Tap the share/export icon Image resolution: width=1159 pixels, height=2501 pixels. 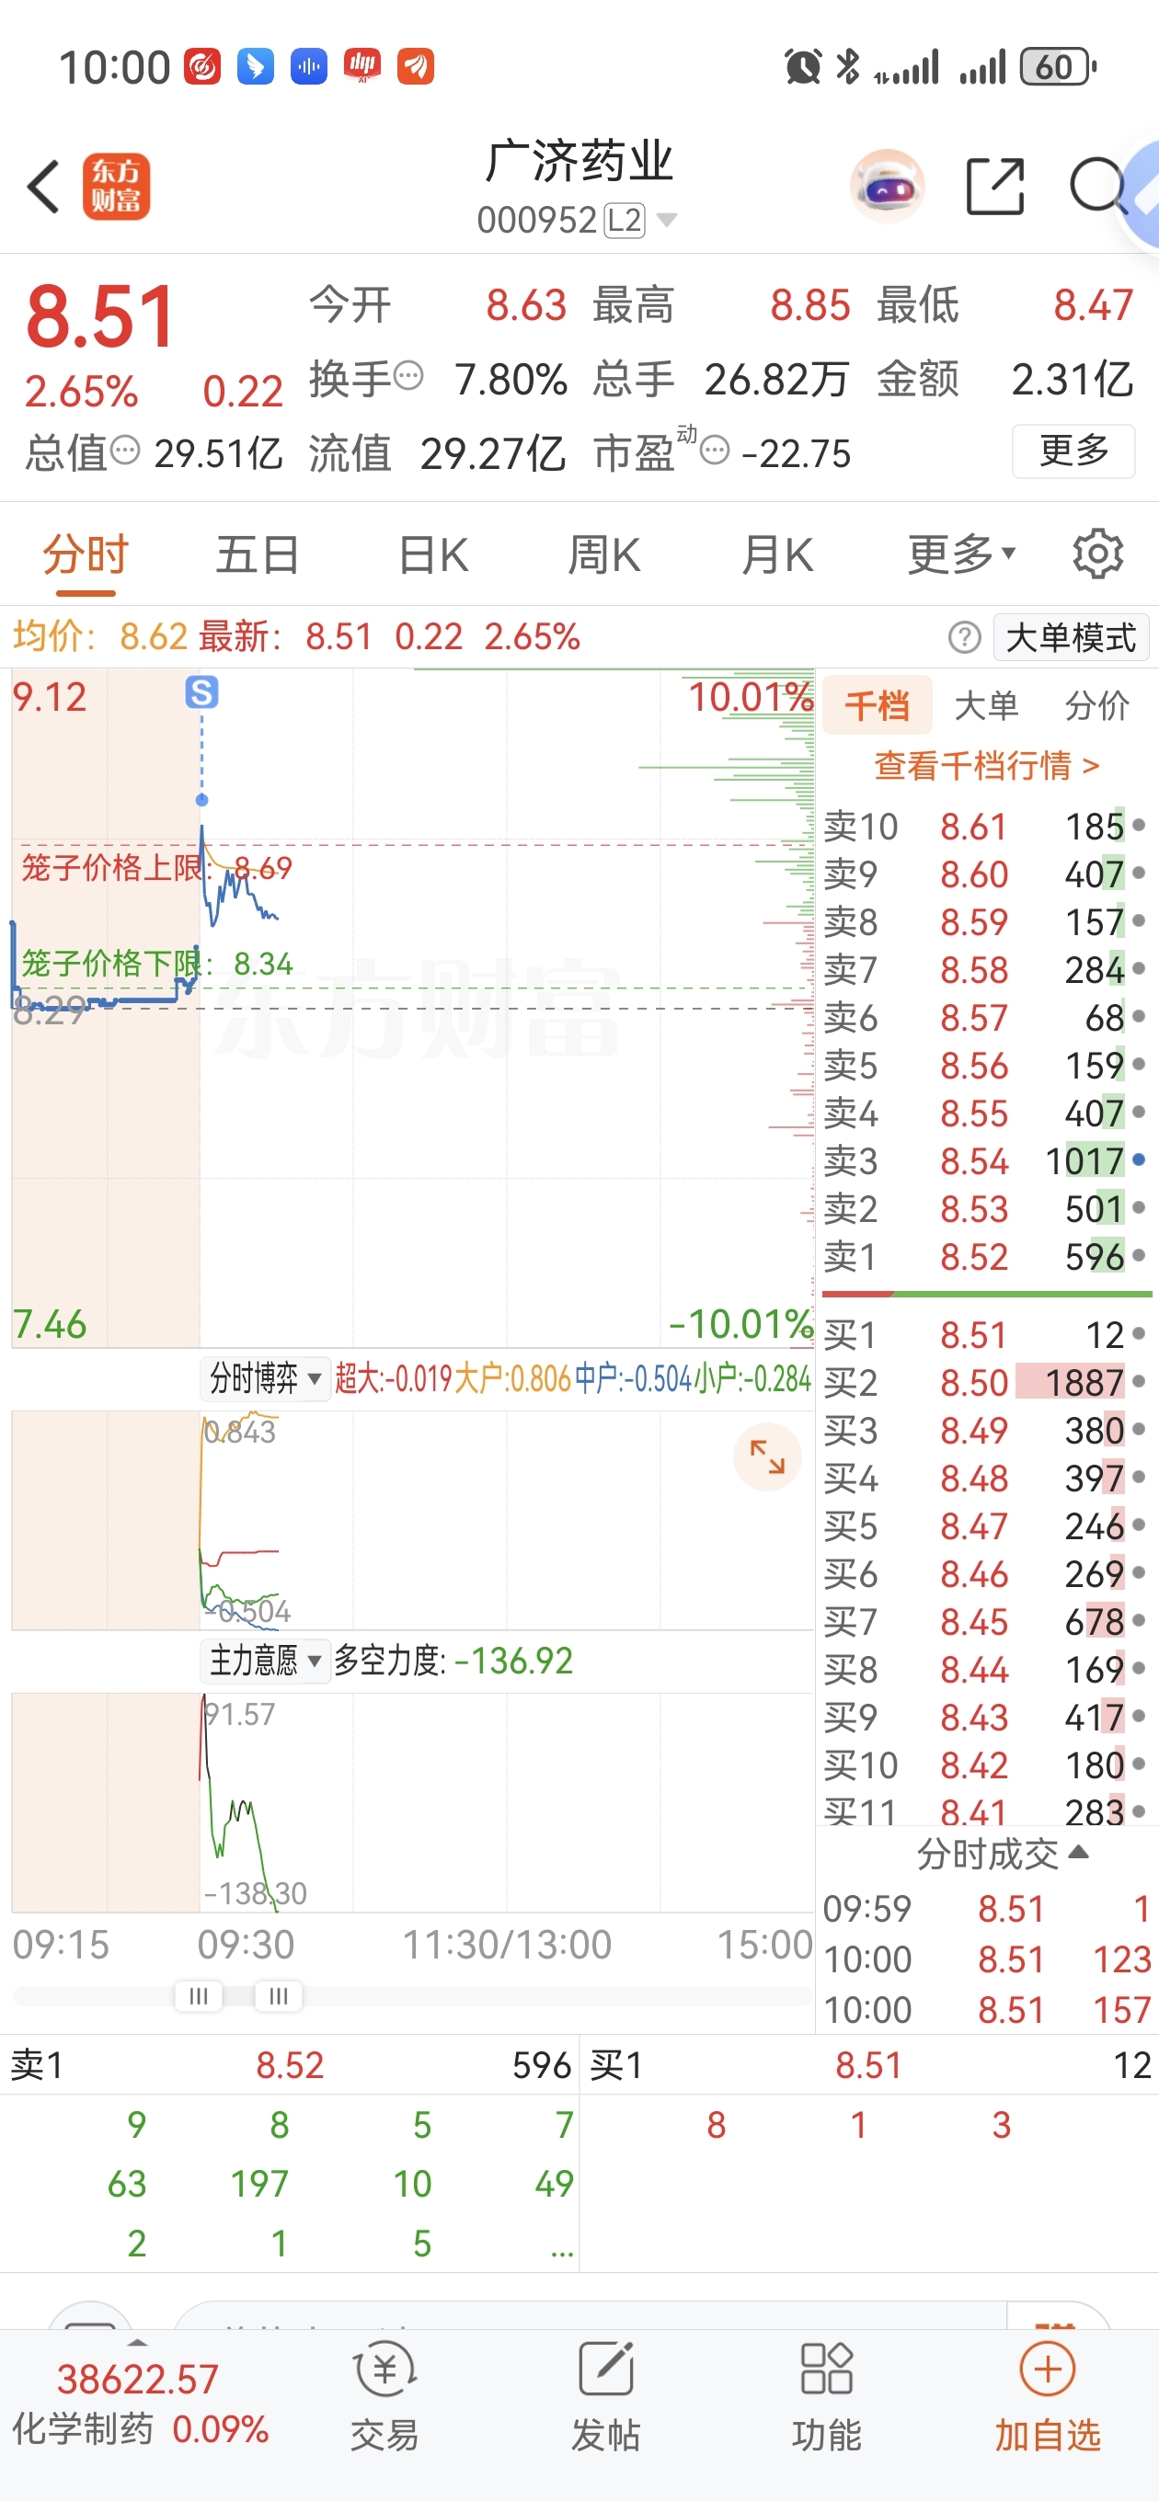pyautogui.click(x=995, y=186)
